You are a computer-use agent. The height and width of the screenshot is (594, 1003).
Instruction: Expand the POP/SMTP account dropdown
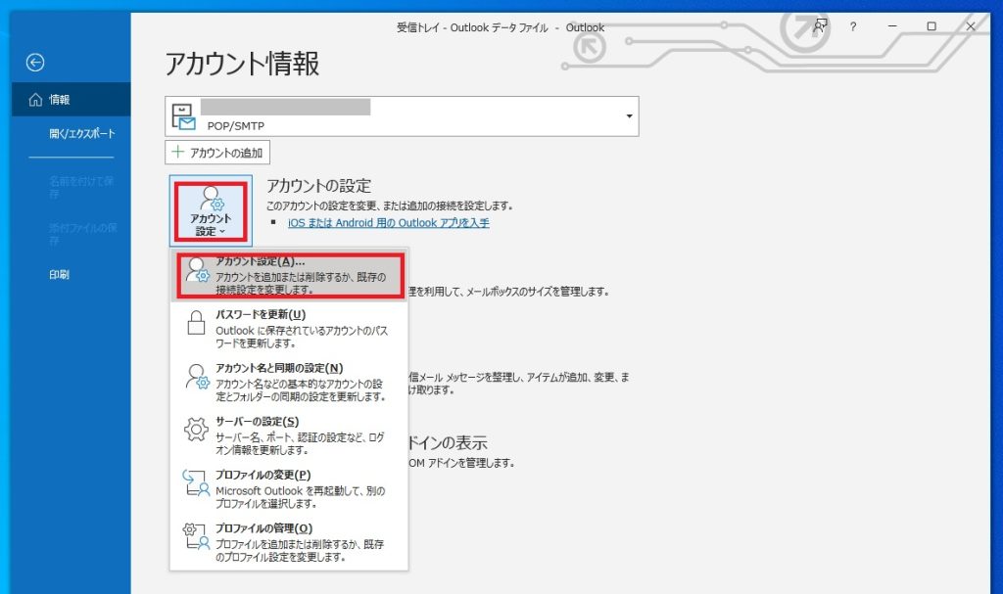coord(629,115)
